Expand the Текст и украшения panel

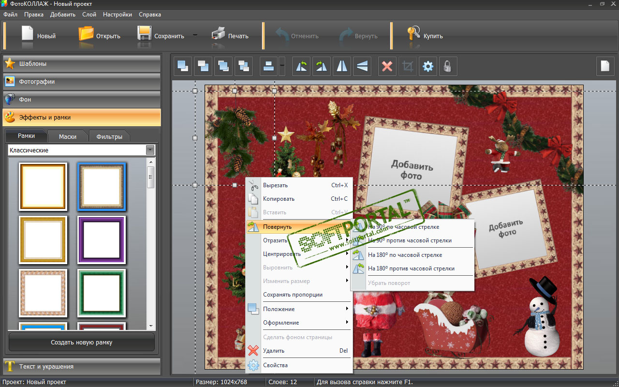tap(81, 367)
